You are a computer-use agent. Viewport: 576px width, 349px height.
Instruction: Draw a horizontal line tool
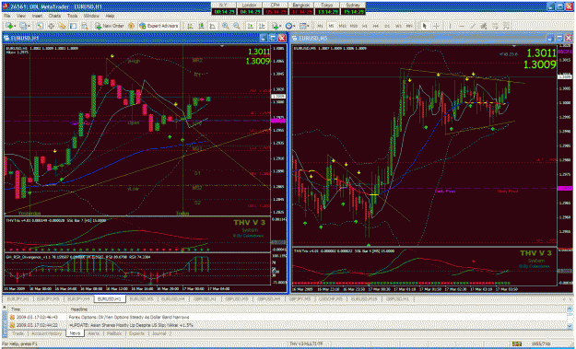462,26
